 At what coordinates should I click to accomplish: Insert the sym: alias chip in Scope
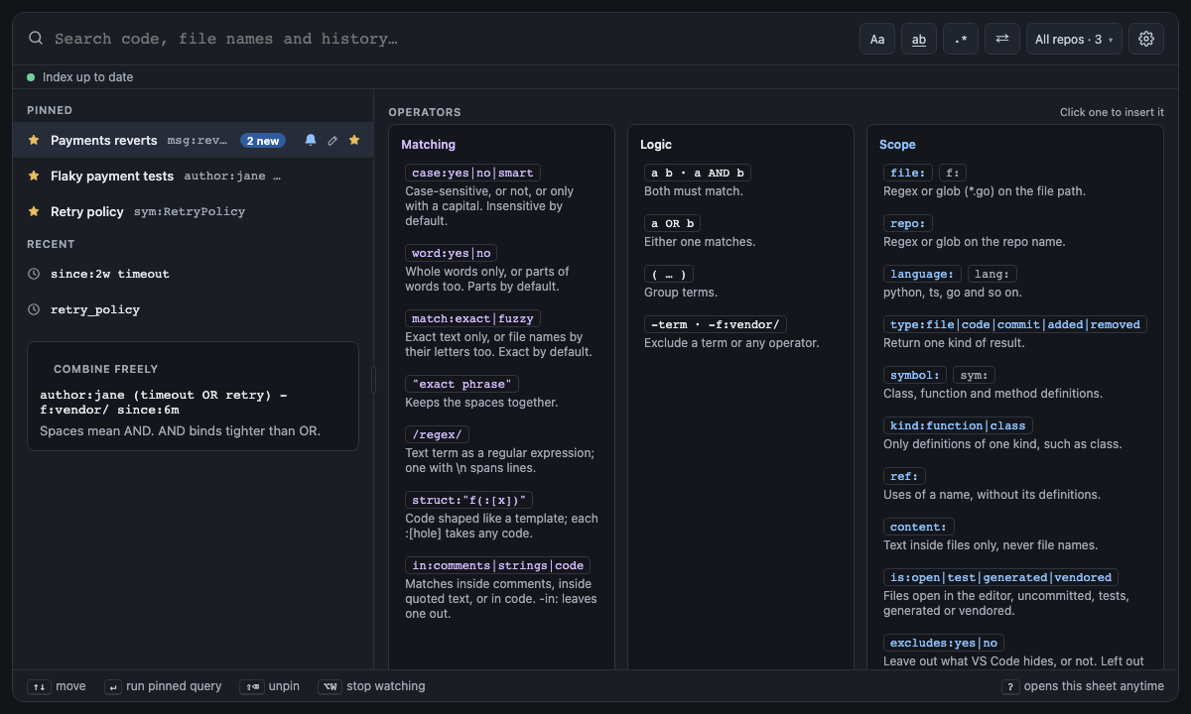pos(975,375)
